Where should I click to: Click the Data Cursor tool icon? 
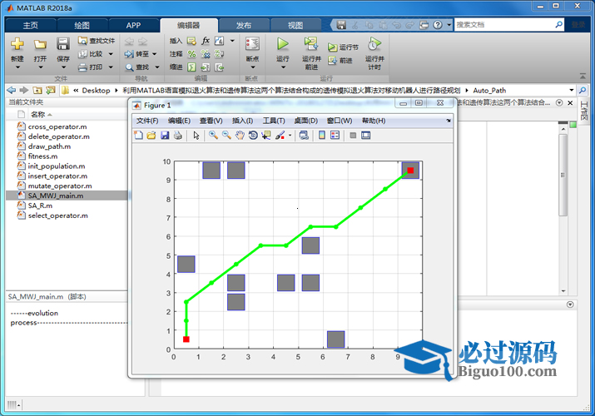266,136
